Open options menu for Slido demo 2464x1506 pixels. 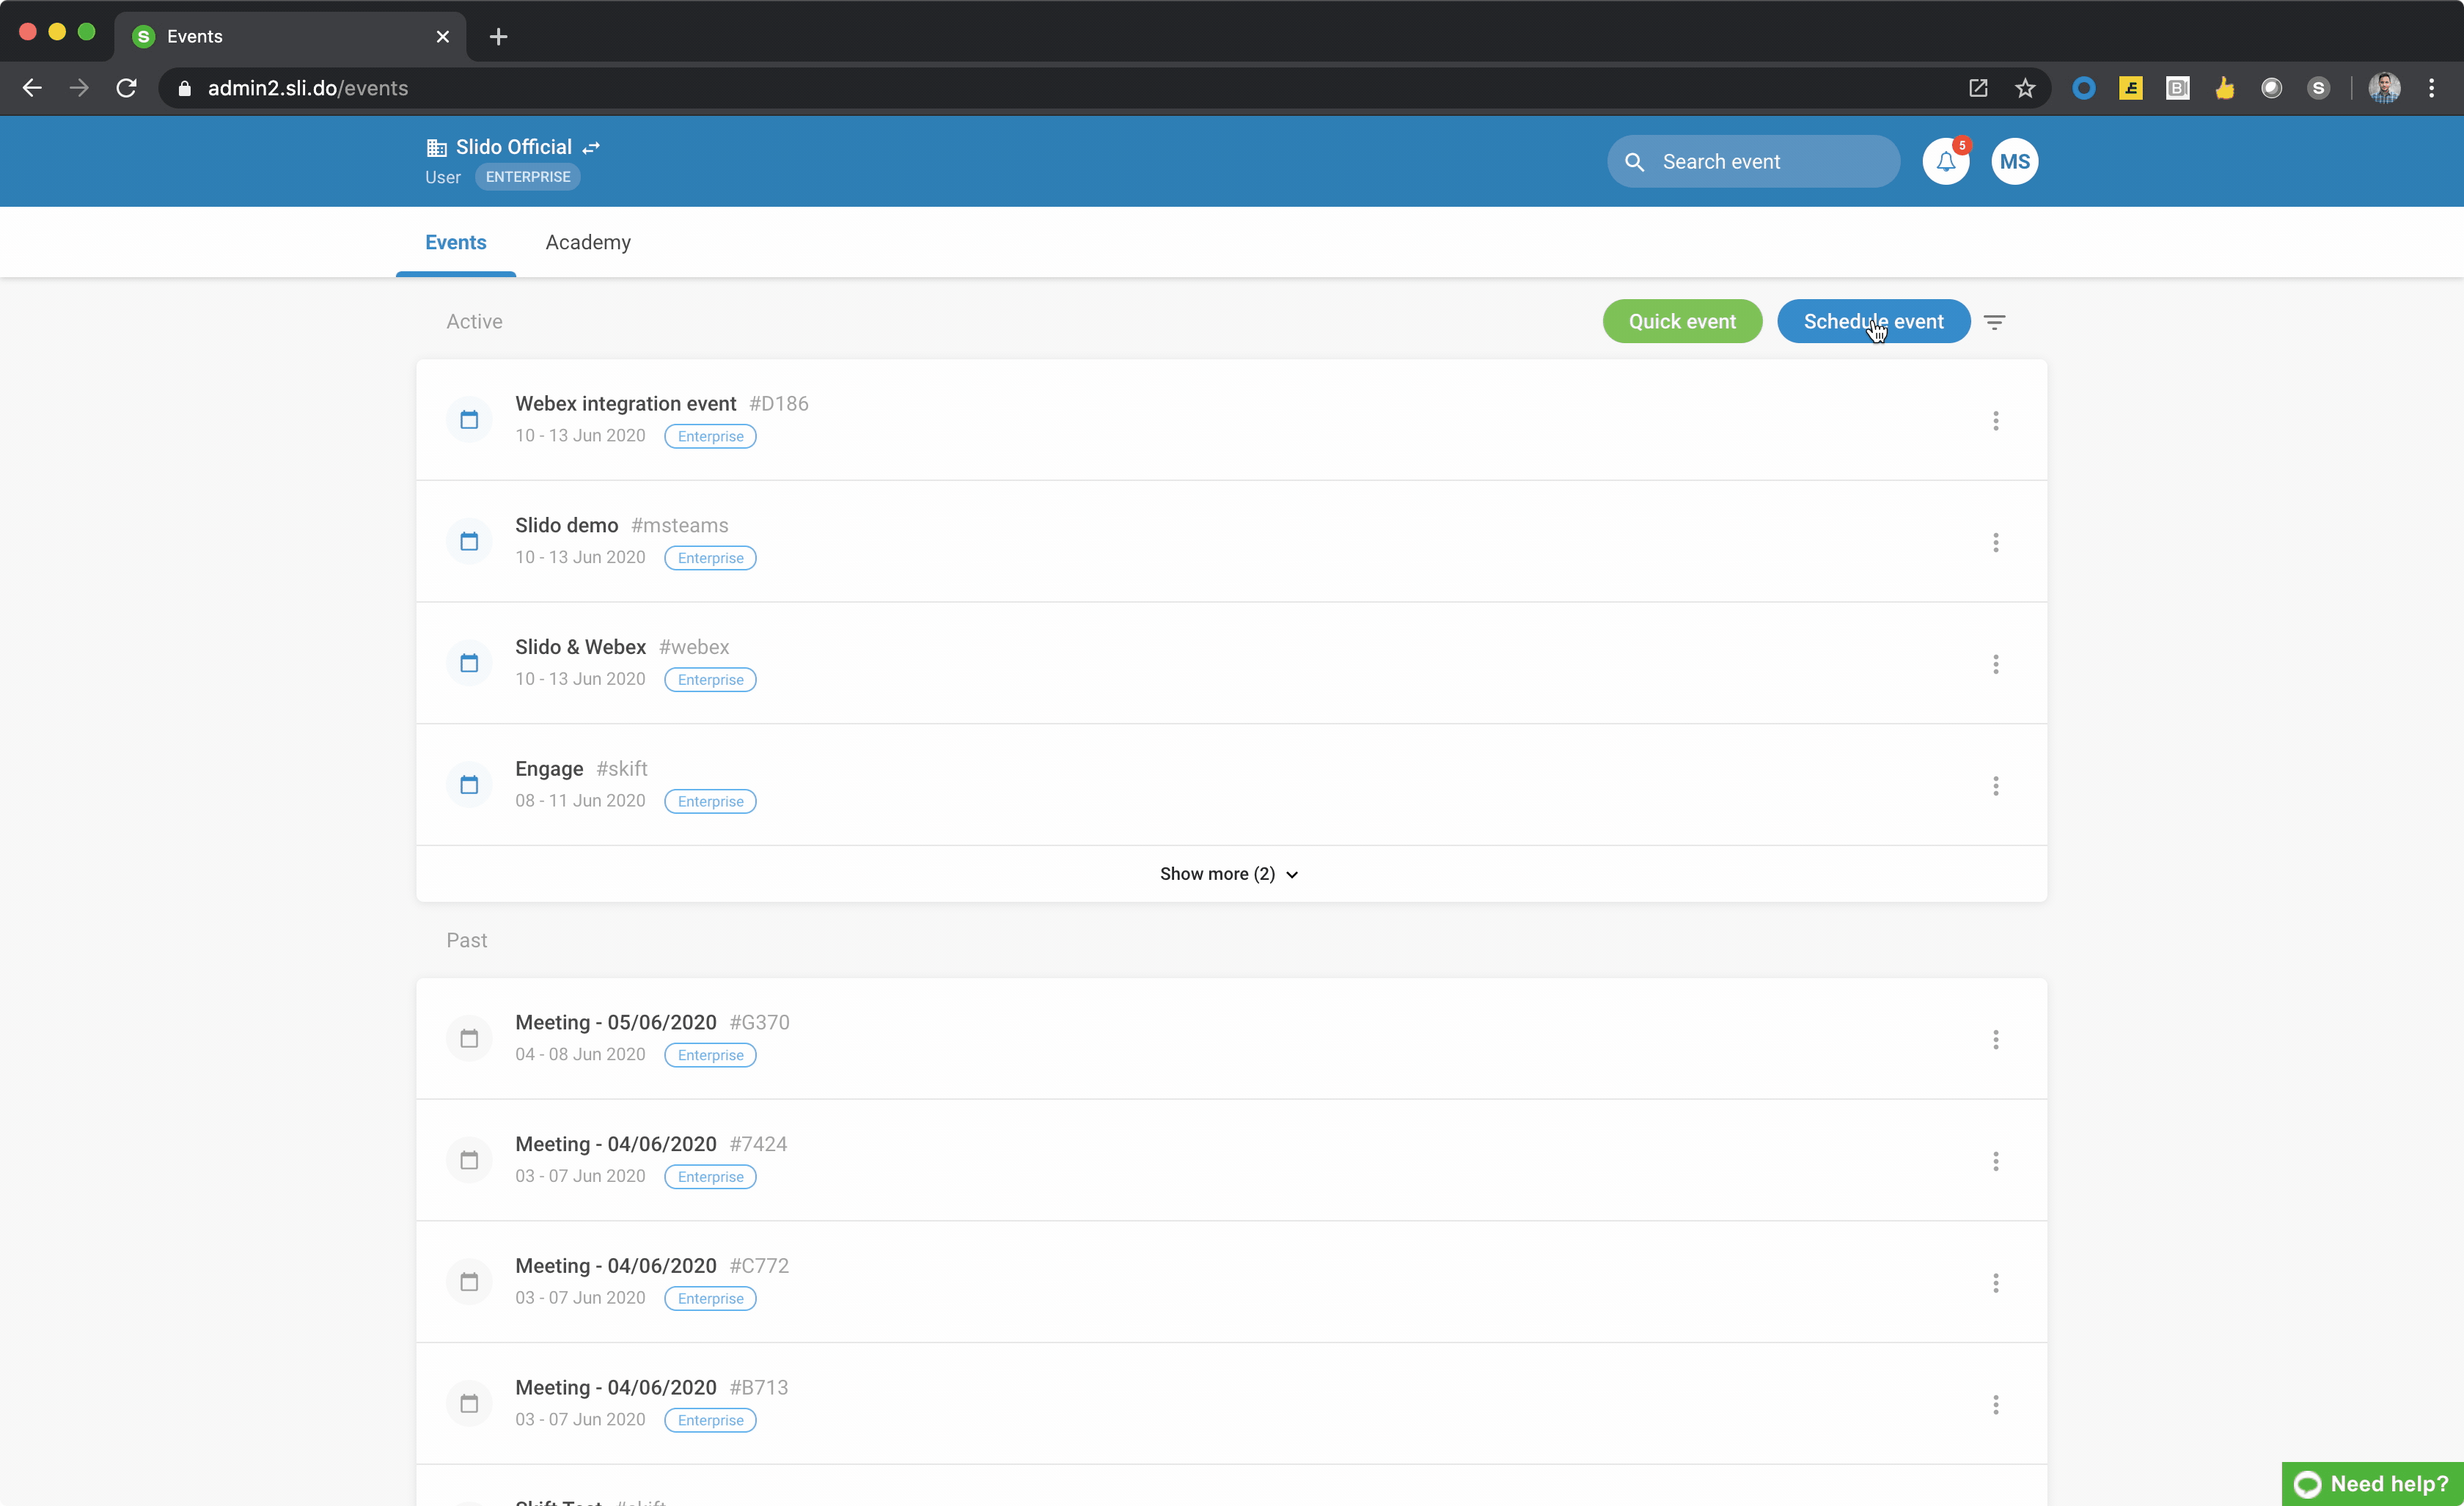coord(1995,542)
